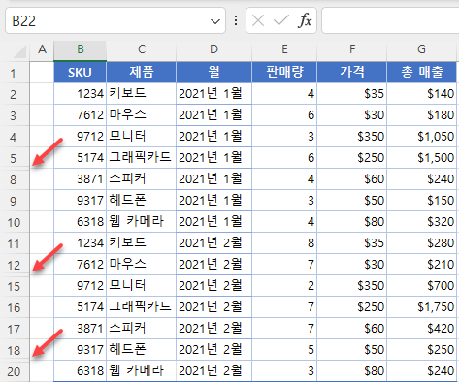Click SKU 9317 in row 18
Image resolution: width=459 pixels, height=382 pixels.
(81, 350)
